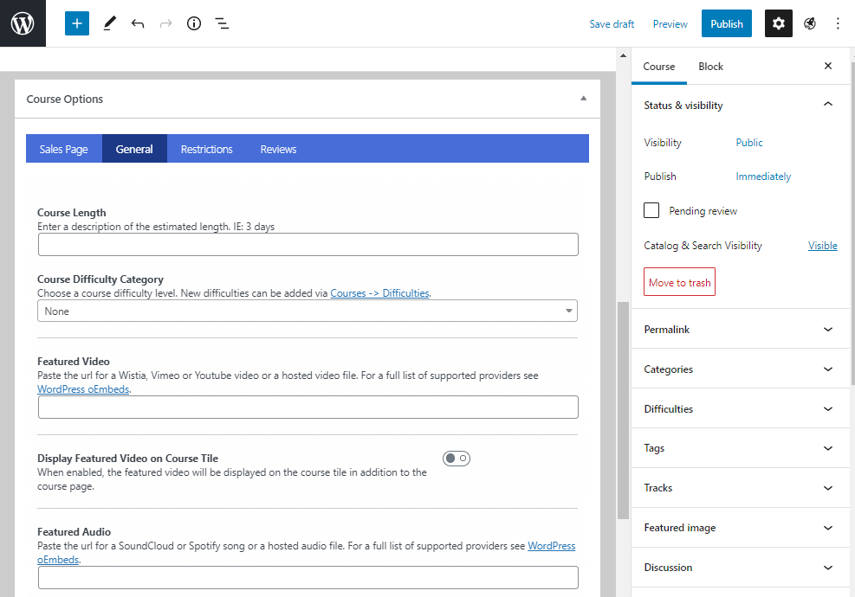Redo the last undone change

tap(165, 23)
